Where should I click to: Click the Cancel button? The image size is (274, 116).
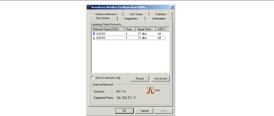coord(144,111)
